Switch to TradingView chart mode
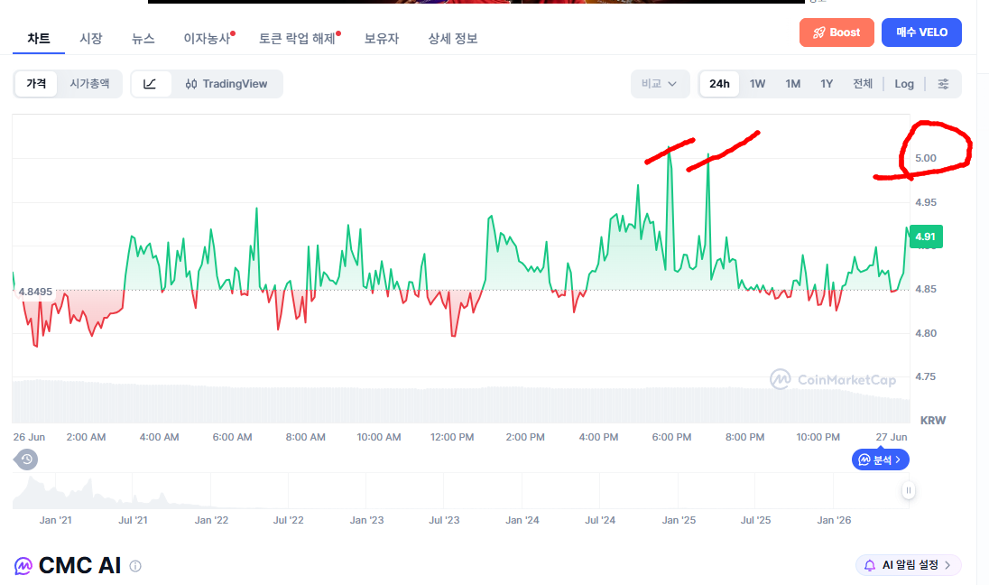The image size is (989, 585). tap(226, 84)
